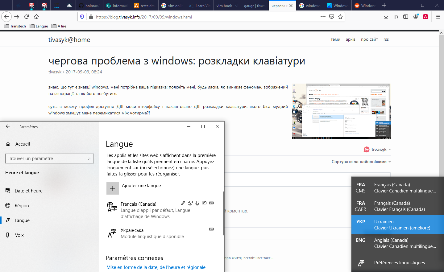Close the active чергова tab
444x272 pixels.
pyautogui.click(x=291, y=6)
